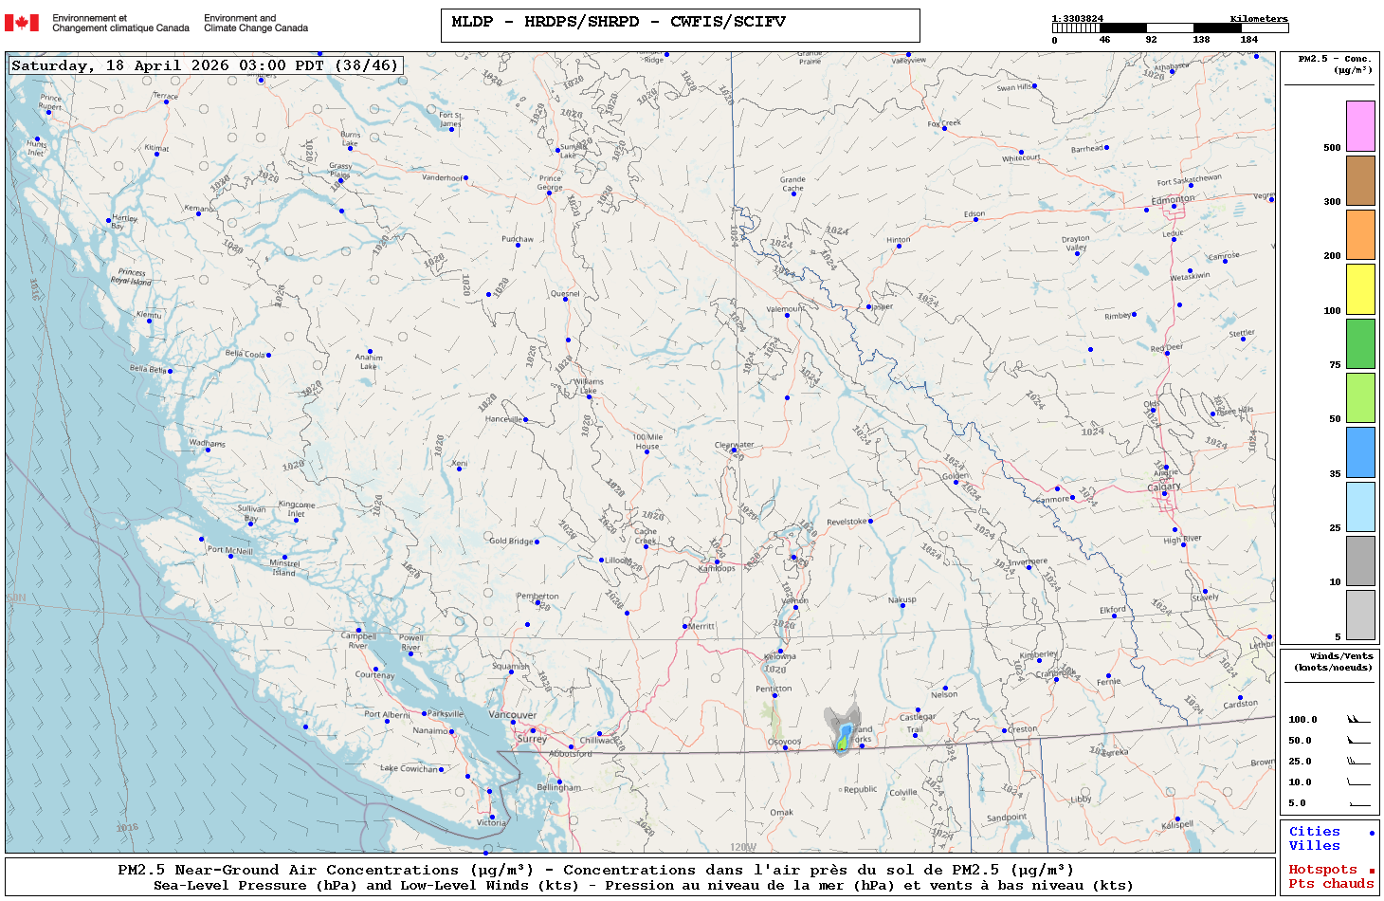Click the brown PM2.5 legend swatch
Viewport: 1384px width, 901px height.
1360,180
